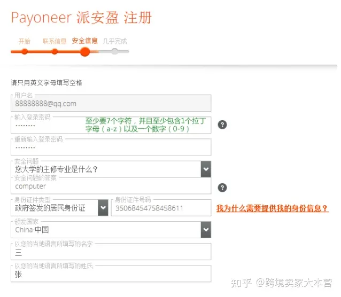Focus the 输入登录密码 password field
Image resolution: width=341 pixels, height=297 pixels.
coord(111,125)
